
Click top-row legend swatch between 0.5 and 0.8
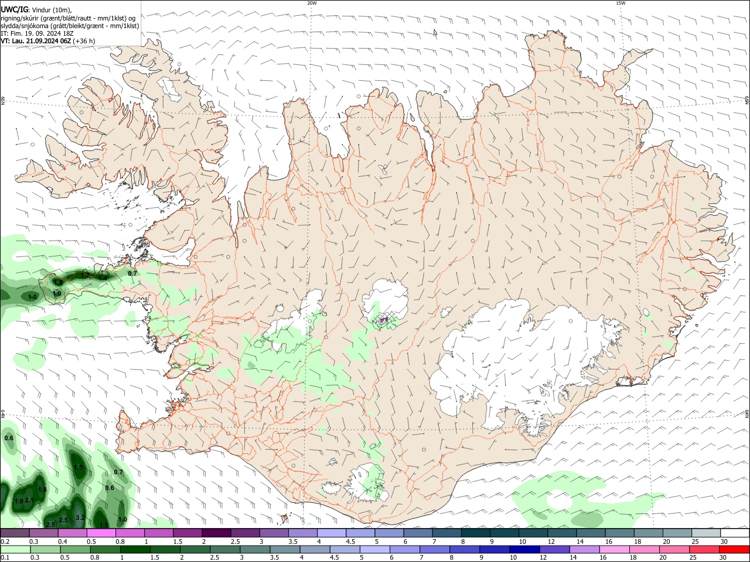pos(101,533)
